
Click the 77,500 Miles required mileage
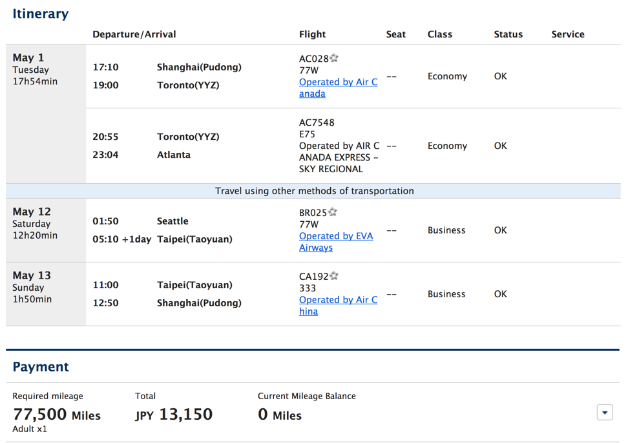56,415
